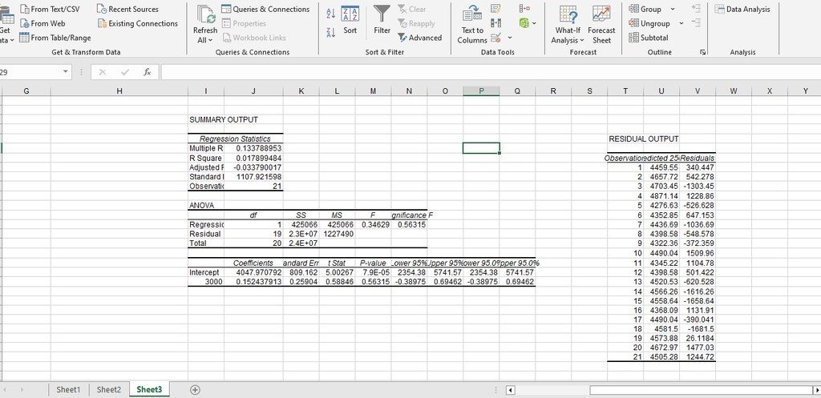Launch Text to Columns wizard
This screenshot has height=398, width=821.
point(471,24)
